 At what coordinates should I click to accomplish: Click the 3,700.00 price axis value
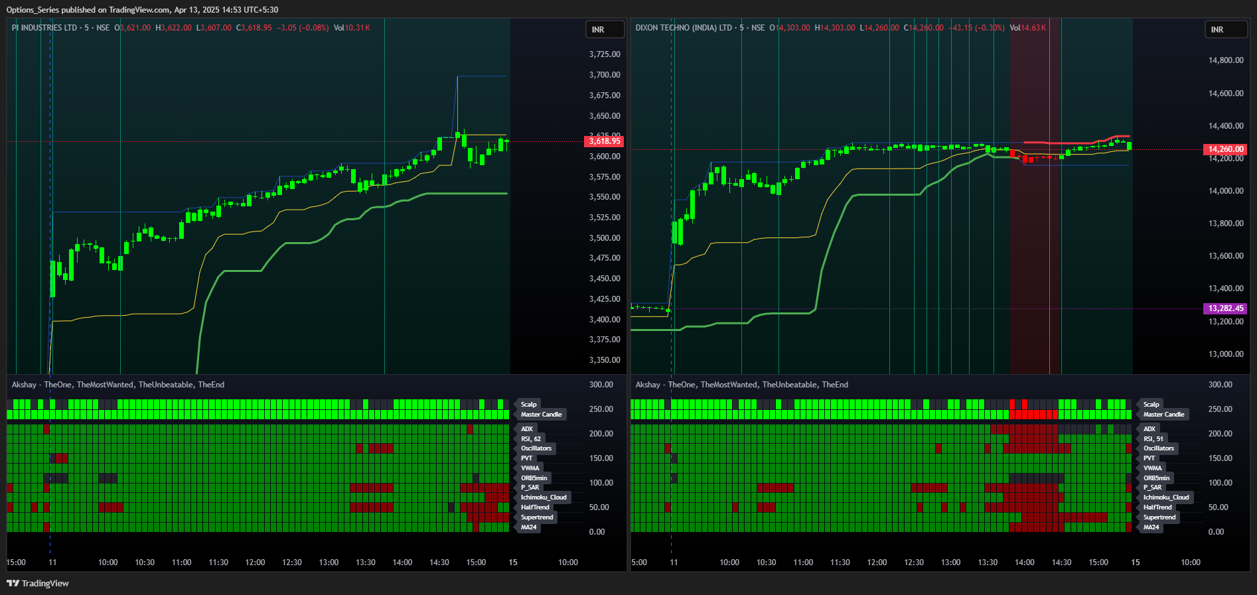pyautogui.click(x=605, y=75)
